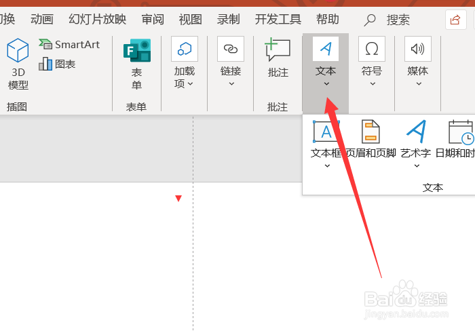Insert a chart (图表)

click(57, 64)
